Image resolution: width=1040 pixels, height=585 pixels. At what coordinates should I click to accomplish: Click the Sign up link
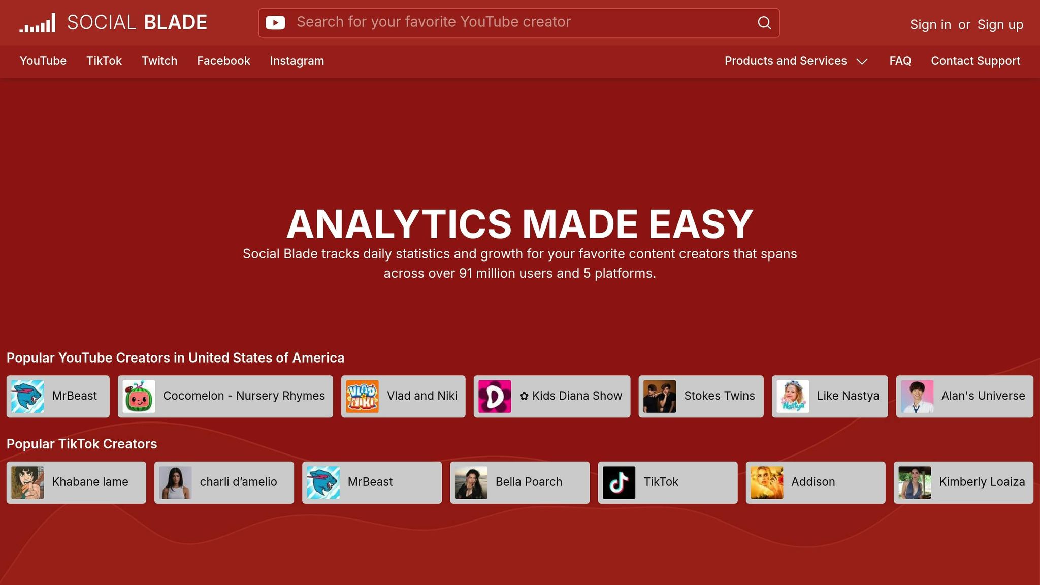point(1000,24)
